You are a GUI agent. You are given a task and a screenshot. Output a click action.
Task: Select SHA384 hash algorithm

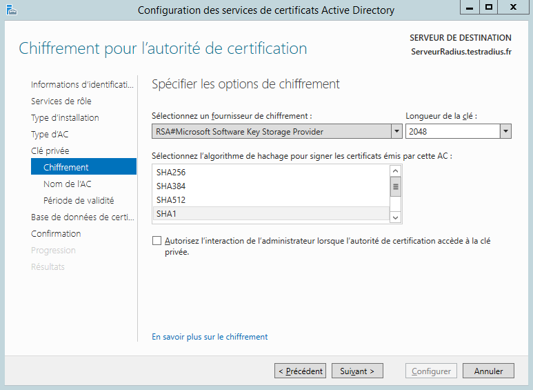coord(171,186)
